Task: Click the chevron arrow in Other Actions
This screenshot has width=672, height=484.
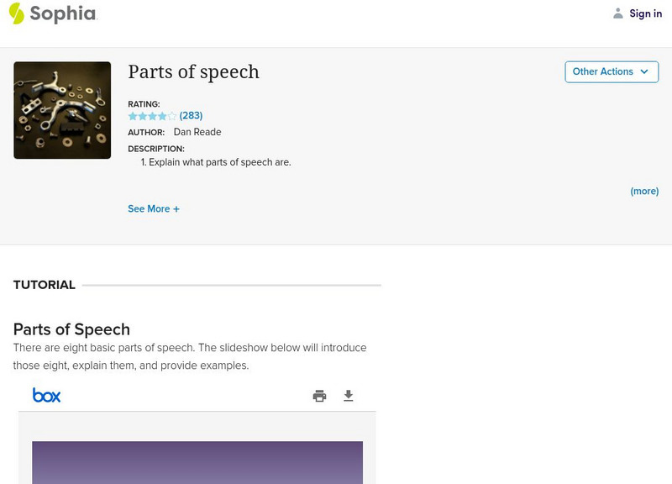Action: [644, 72]
